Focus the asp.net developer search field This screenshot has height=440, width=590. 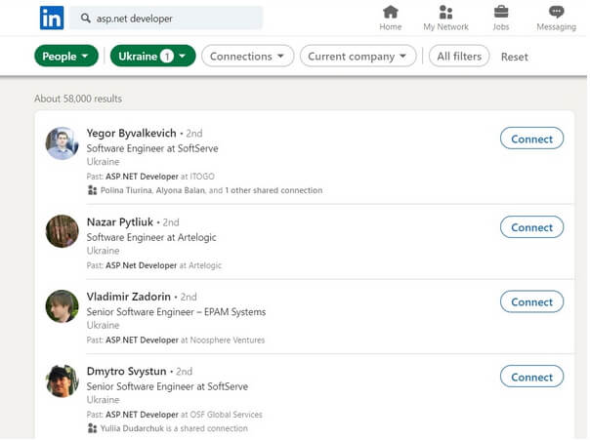pos(166,18)
